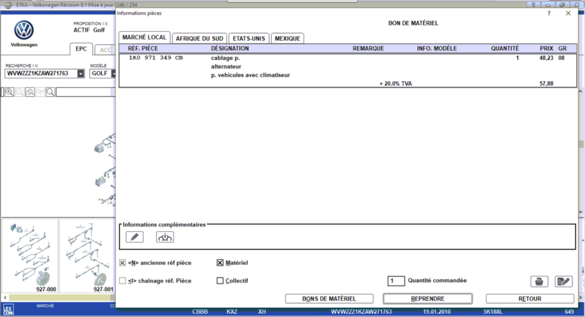Click the search text field beside the magnifiers
The height and width of the screenshot is (317, 585).
coord(86,92)
